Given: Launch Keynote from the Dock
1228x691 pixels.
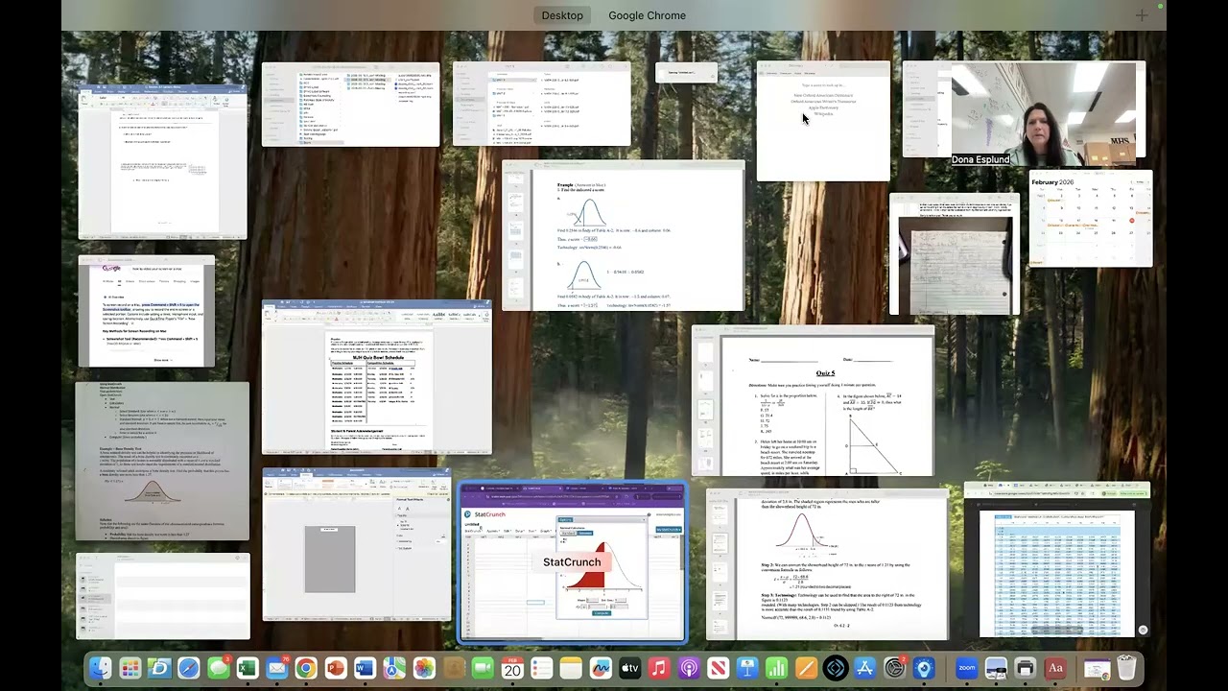Looking at the screenshot, I should pyautogui.click(x=746, y=668).
